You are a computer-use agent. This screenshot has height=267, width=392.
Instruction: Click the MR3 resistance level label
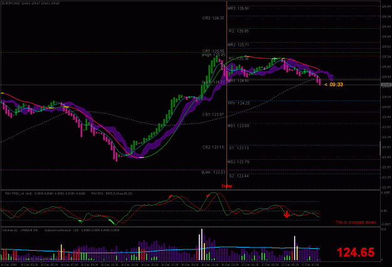[x=238, y=9]
